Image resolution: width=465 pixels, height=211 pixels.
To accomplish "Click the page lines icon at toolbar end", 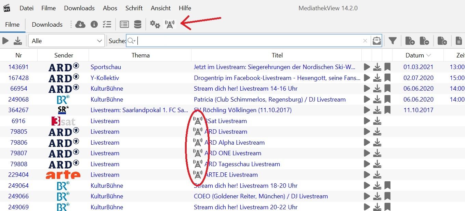I will pyautogui.click(x=459, y=41).
